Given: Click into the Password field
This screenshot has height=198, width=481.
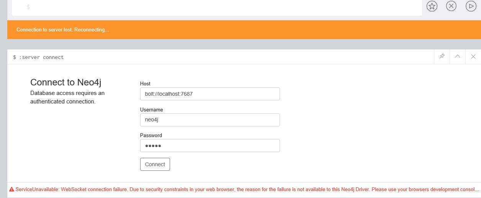Looking at the screenshot, I should (210, 146).
